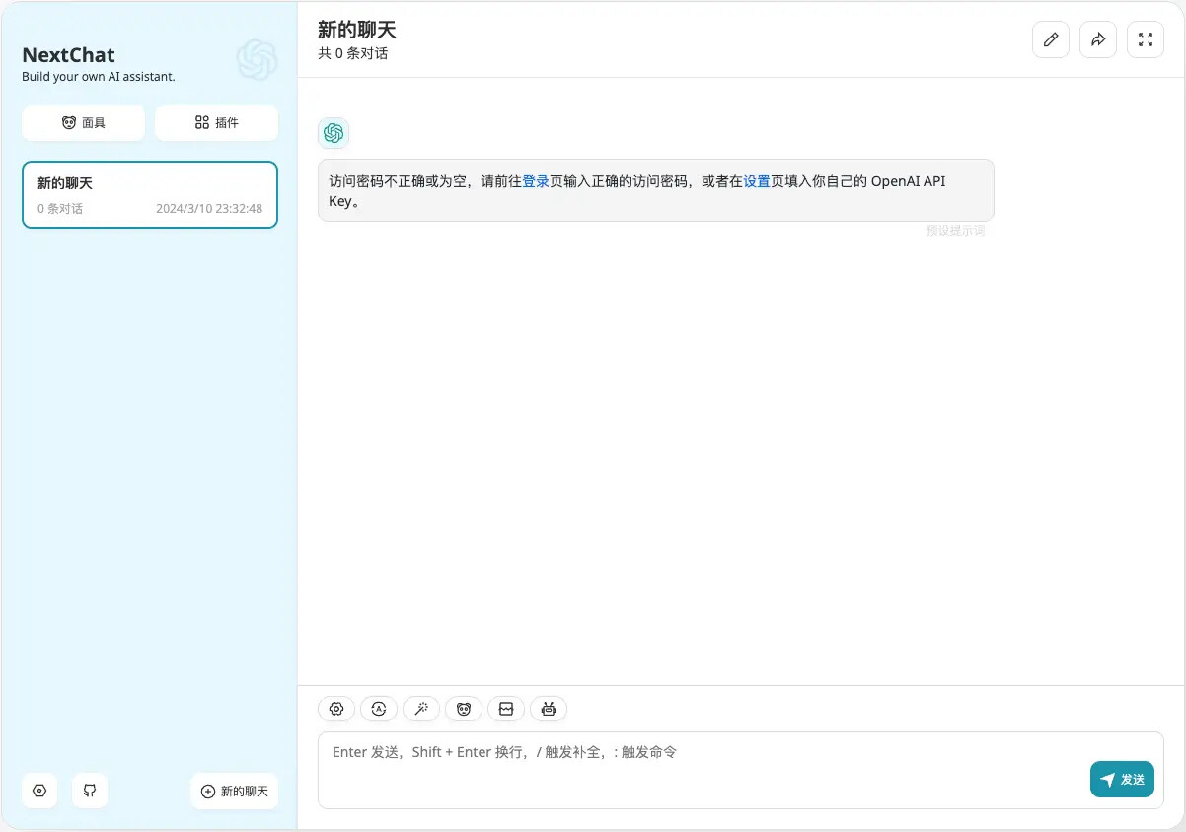Open the 插件 (plugins) button

(216, 123)
